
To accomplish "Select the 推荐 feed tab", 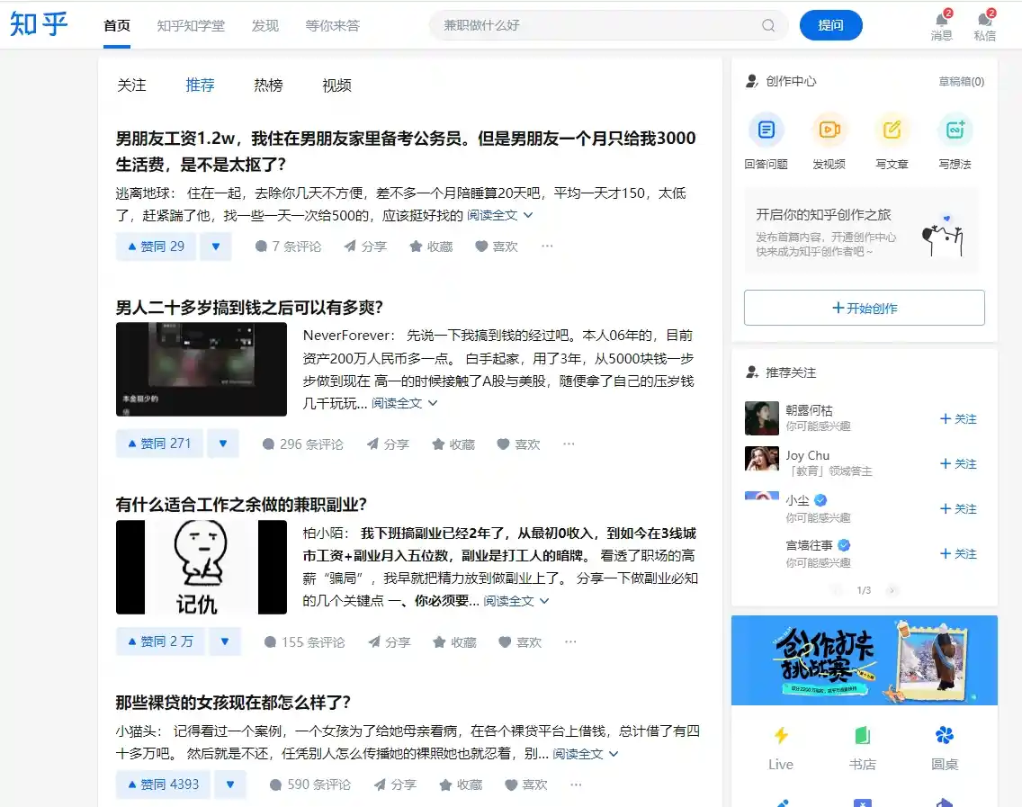I will 200,85.
